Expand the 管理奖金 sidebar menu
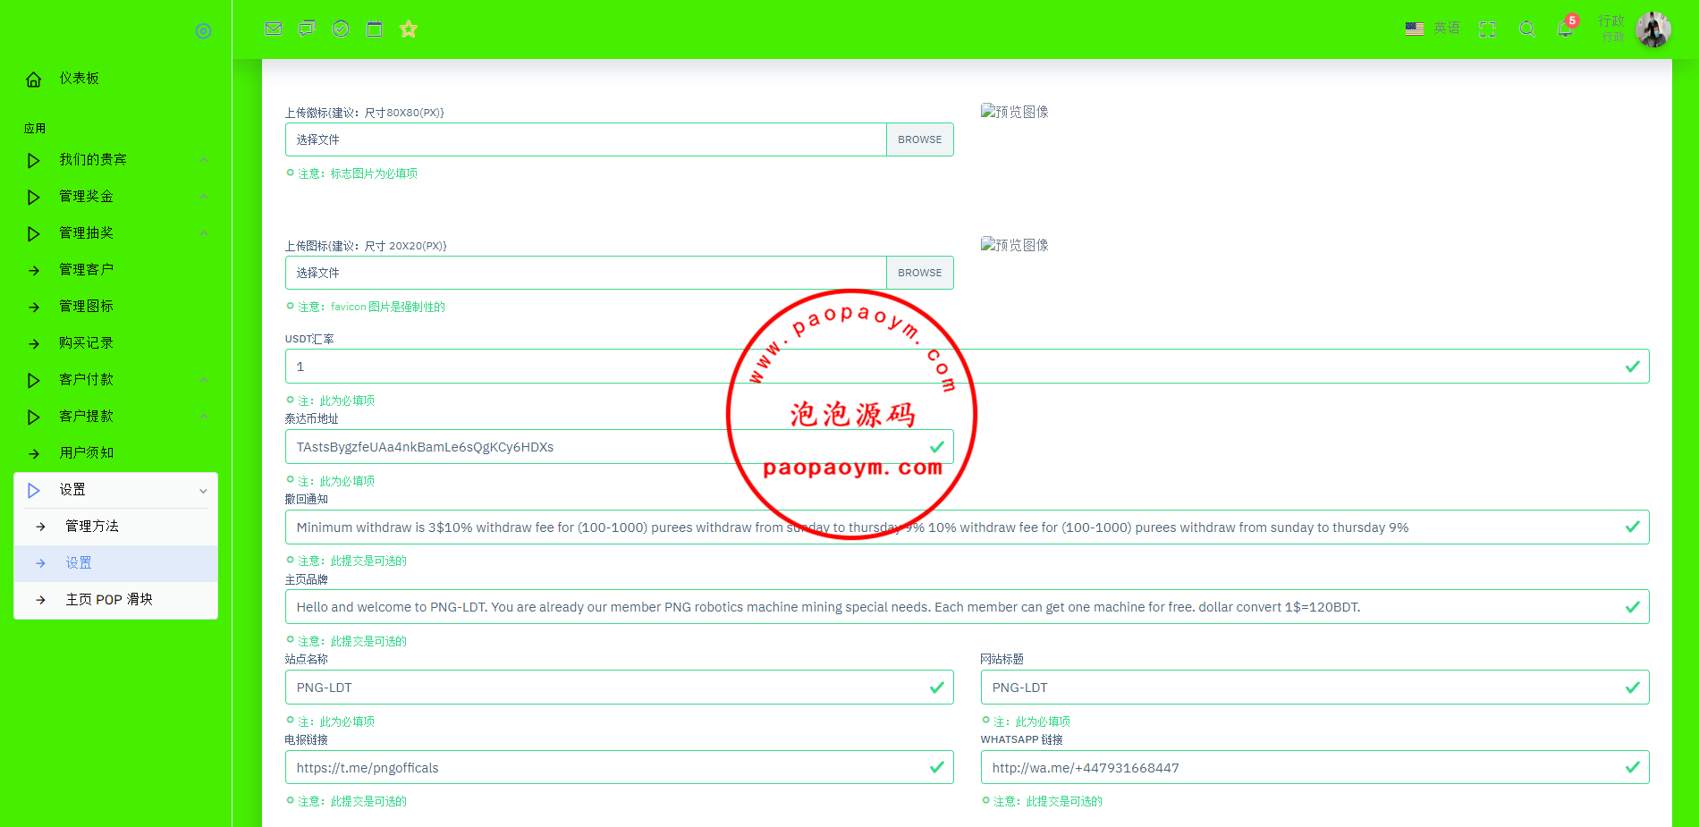The height and width of the screenshot is (827, 1699). click(x=87, y=197)
